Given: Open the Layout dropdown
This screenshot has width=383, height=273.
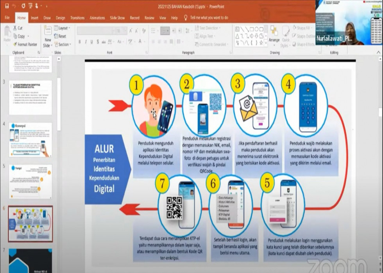Looking at the screenshot, I should coord(63,28).
